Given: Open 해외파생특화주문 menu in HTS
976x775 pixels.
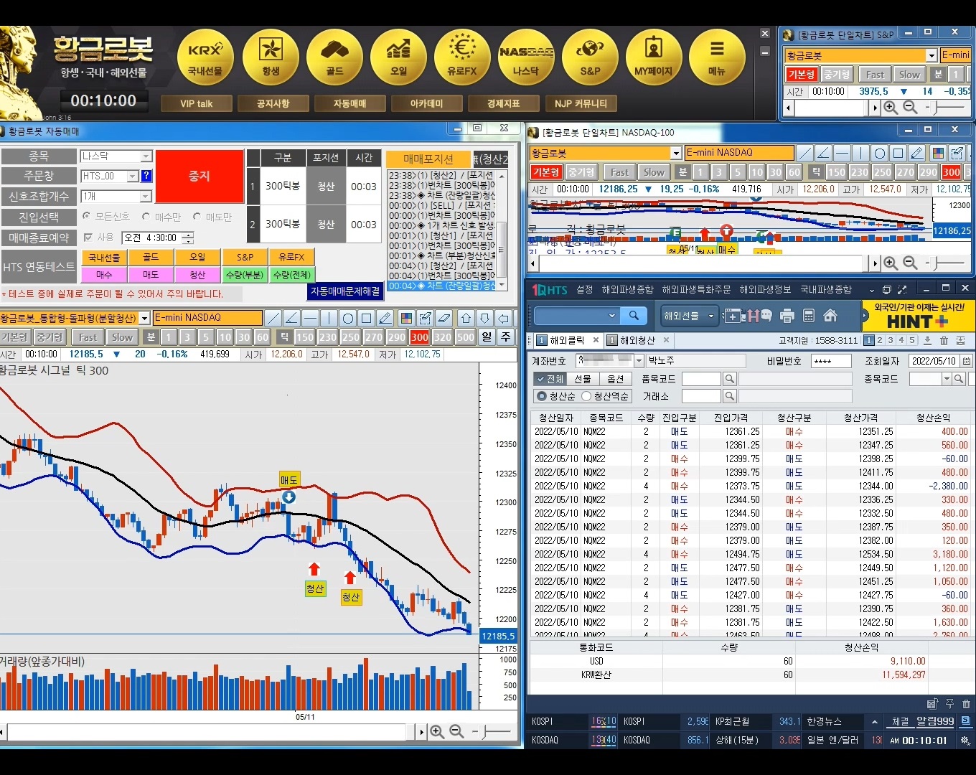Looking at the screenshot, I should 696,289.
